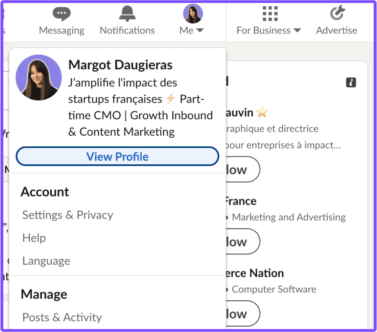Open Settings & Privacy

point(68,215)
